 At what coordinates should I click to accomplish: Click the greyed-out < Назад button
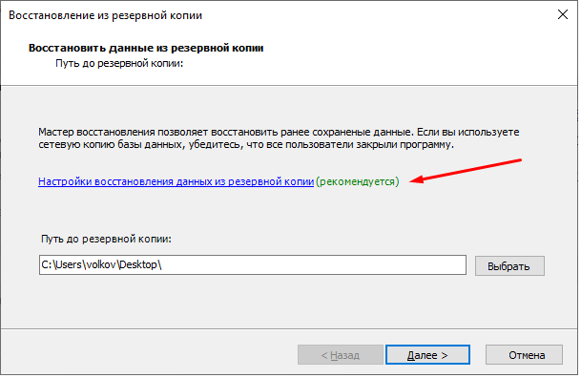click(x=341, y=355)
